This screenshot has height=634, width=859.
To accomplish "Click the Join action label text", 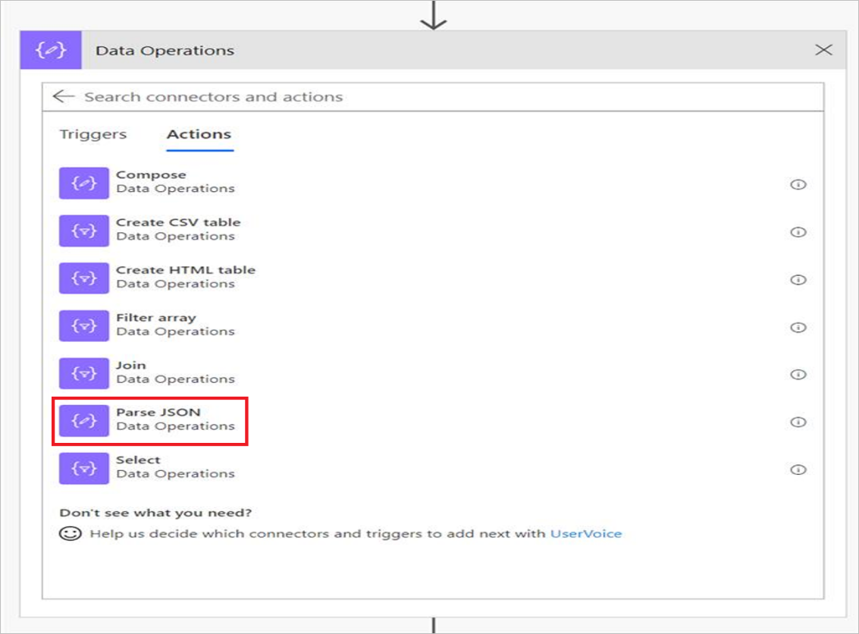I will click(131, 366).
